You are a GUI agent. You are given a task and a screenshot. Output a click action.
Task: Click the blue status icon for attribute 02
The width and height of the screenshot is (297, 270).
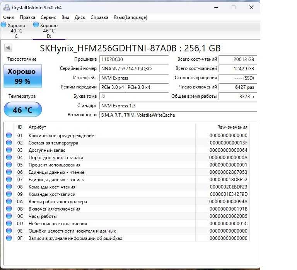pos(9,143)
